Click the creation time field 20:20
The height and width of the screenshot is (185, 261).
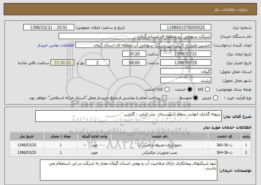coord(134,54)
